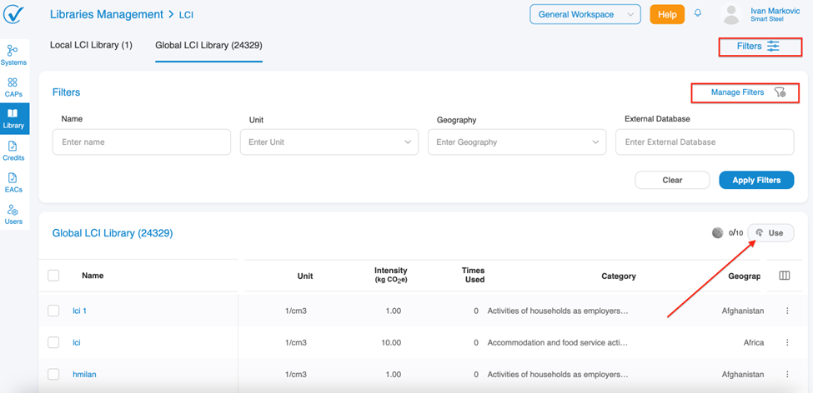The width and height of the screenshot is (813, 393).
Task: Open the General Workspace selector
Action: [x=585, y=14]
